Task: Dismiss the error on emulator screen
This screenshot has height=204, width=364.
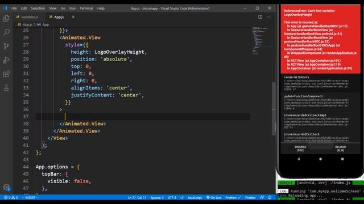Action: (x=300, y=148)
